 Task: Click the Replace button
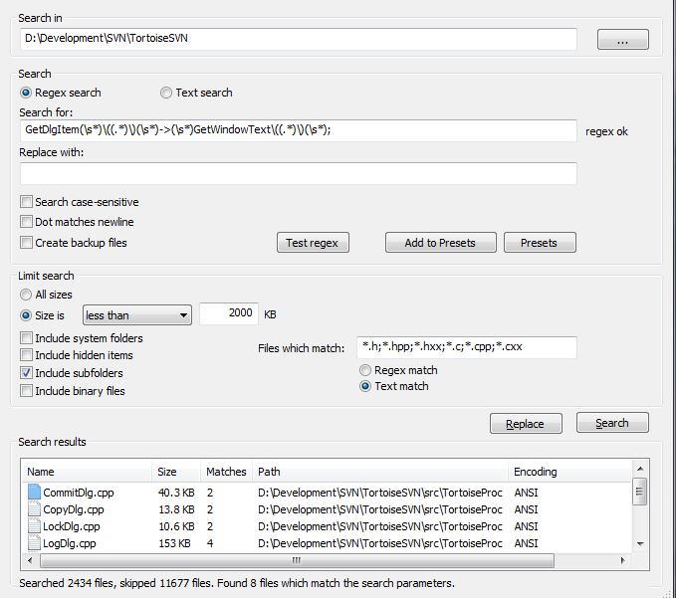coord(526,424)
